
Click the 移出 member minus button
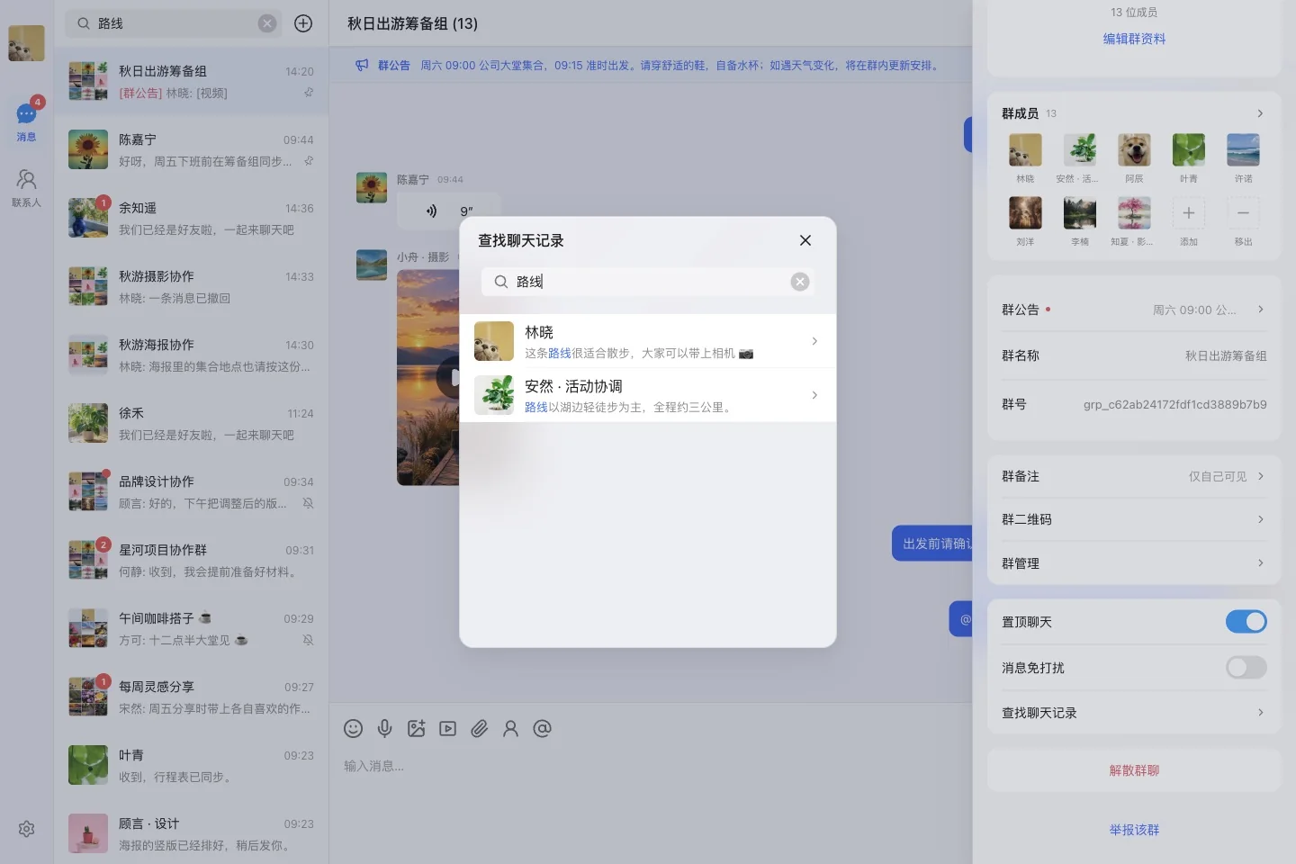1243,213
